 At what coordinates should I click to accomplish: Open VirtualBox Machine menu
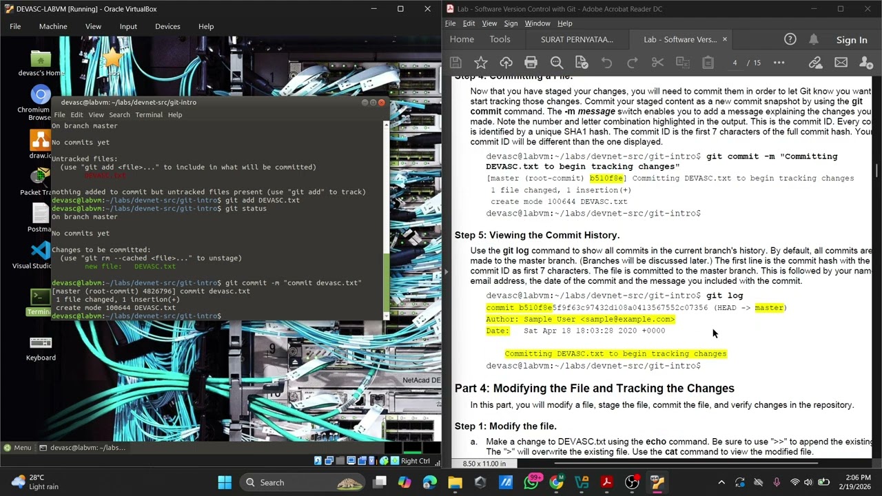(53, 26)
